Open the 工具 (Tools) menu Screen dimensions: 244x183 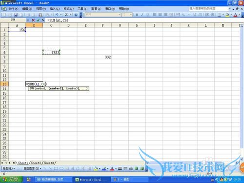click(82, 9)
